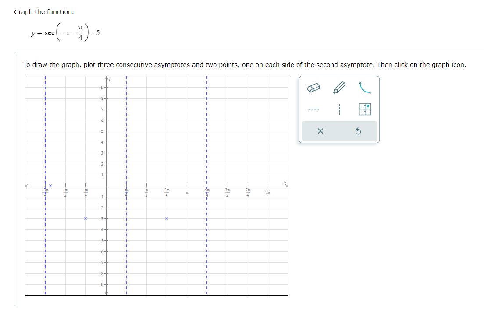Viewport: 484px width, 310px height.
Task: Click the origin of the coordinate grid
Action: coord(105,186)
